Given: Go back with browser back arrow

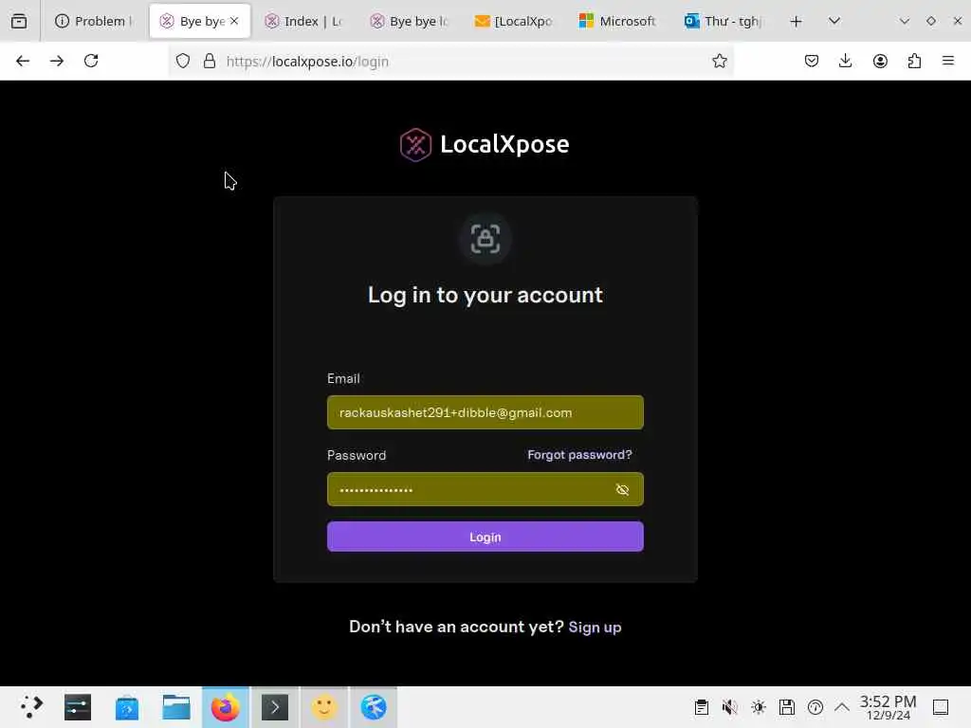Looking at the screenshot, I should 23,61.
